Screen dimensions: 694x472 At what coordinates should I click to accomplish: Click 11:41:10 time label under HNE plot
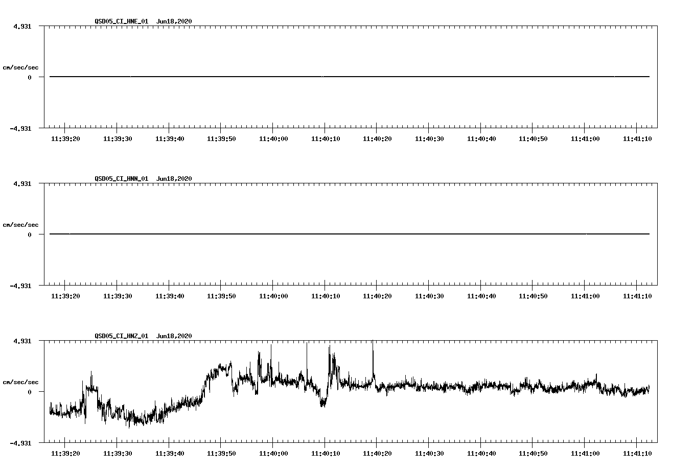click(637, 139)
